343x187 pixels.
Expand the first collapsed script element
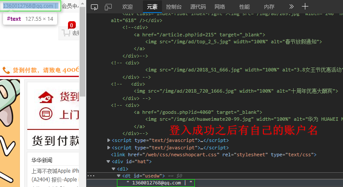click(109, 140)
